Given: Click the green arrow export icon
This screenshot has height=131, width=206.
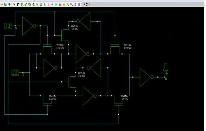Looking at the screenshot, I should [9, 4].
